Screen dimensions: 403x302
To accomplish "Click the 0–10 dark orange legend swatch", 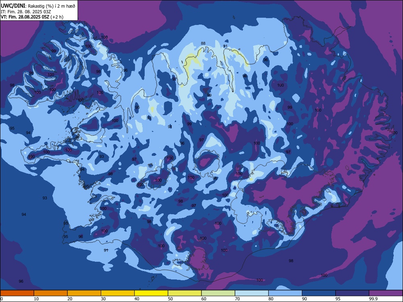I will click(x=17, y=293).
